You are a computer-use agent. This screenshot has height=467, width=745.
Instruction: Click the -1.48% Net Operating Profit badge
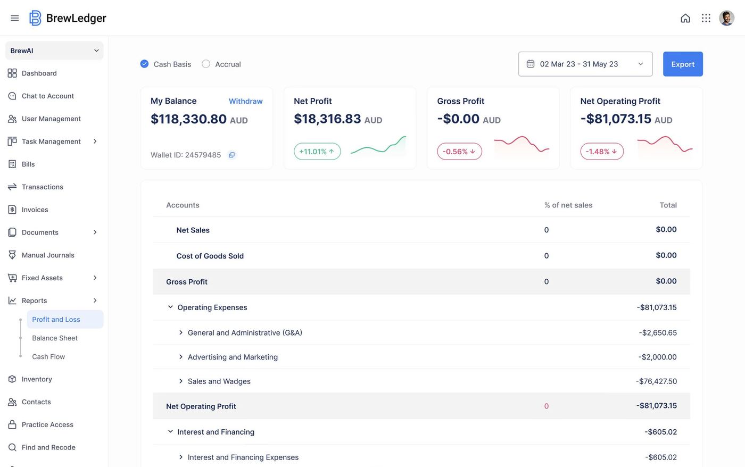pos(602,152)
